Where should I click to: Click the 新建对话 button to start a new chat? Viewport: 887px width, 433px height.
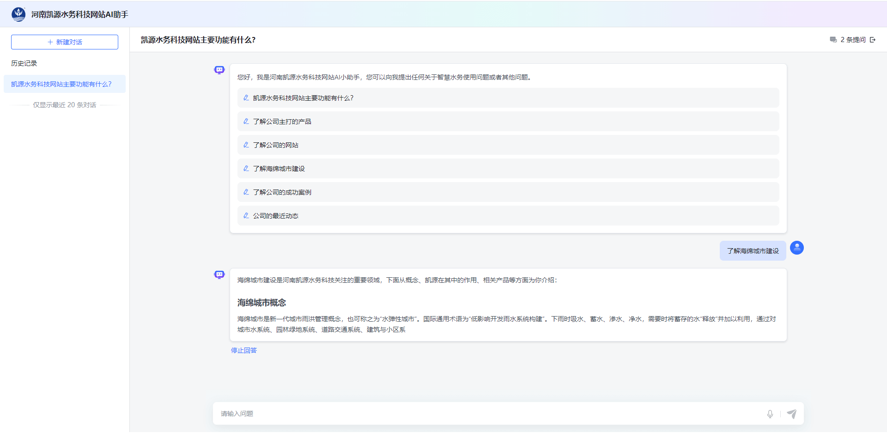click(64, 42)
